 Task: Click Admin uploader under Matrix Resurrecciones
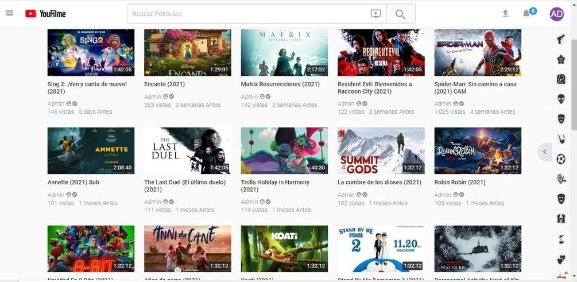click(249, 97)
